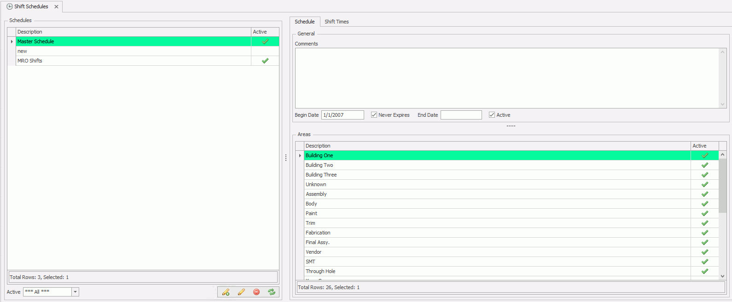Uncheck the Active checkbox beside End Date

pos(492,115)
